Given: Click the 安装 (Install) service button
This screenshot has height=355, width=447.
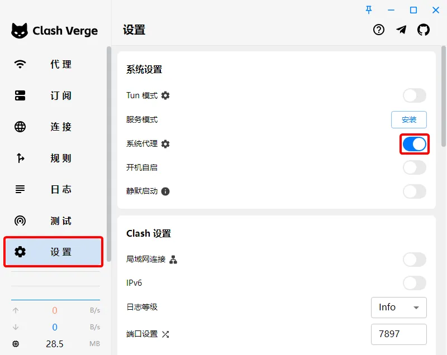Looking at the screenshot, I should pyautogui.click(x=409, y=119).
